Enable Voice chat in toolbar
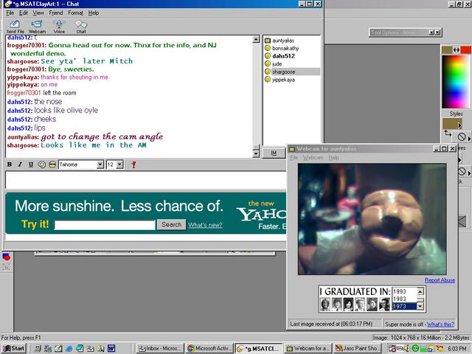 (59, 27)
